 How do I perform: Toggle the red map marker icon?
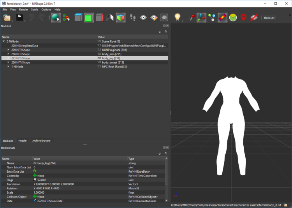(243, 17)
